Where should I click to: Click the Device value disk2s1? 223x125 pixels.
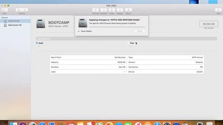click(x=200, y=72)
